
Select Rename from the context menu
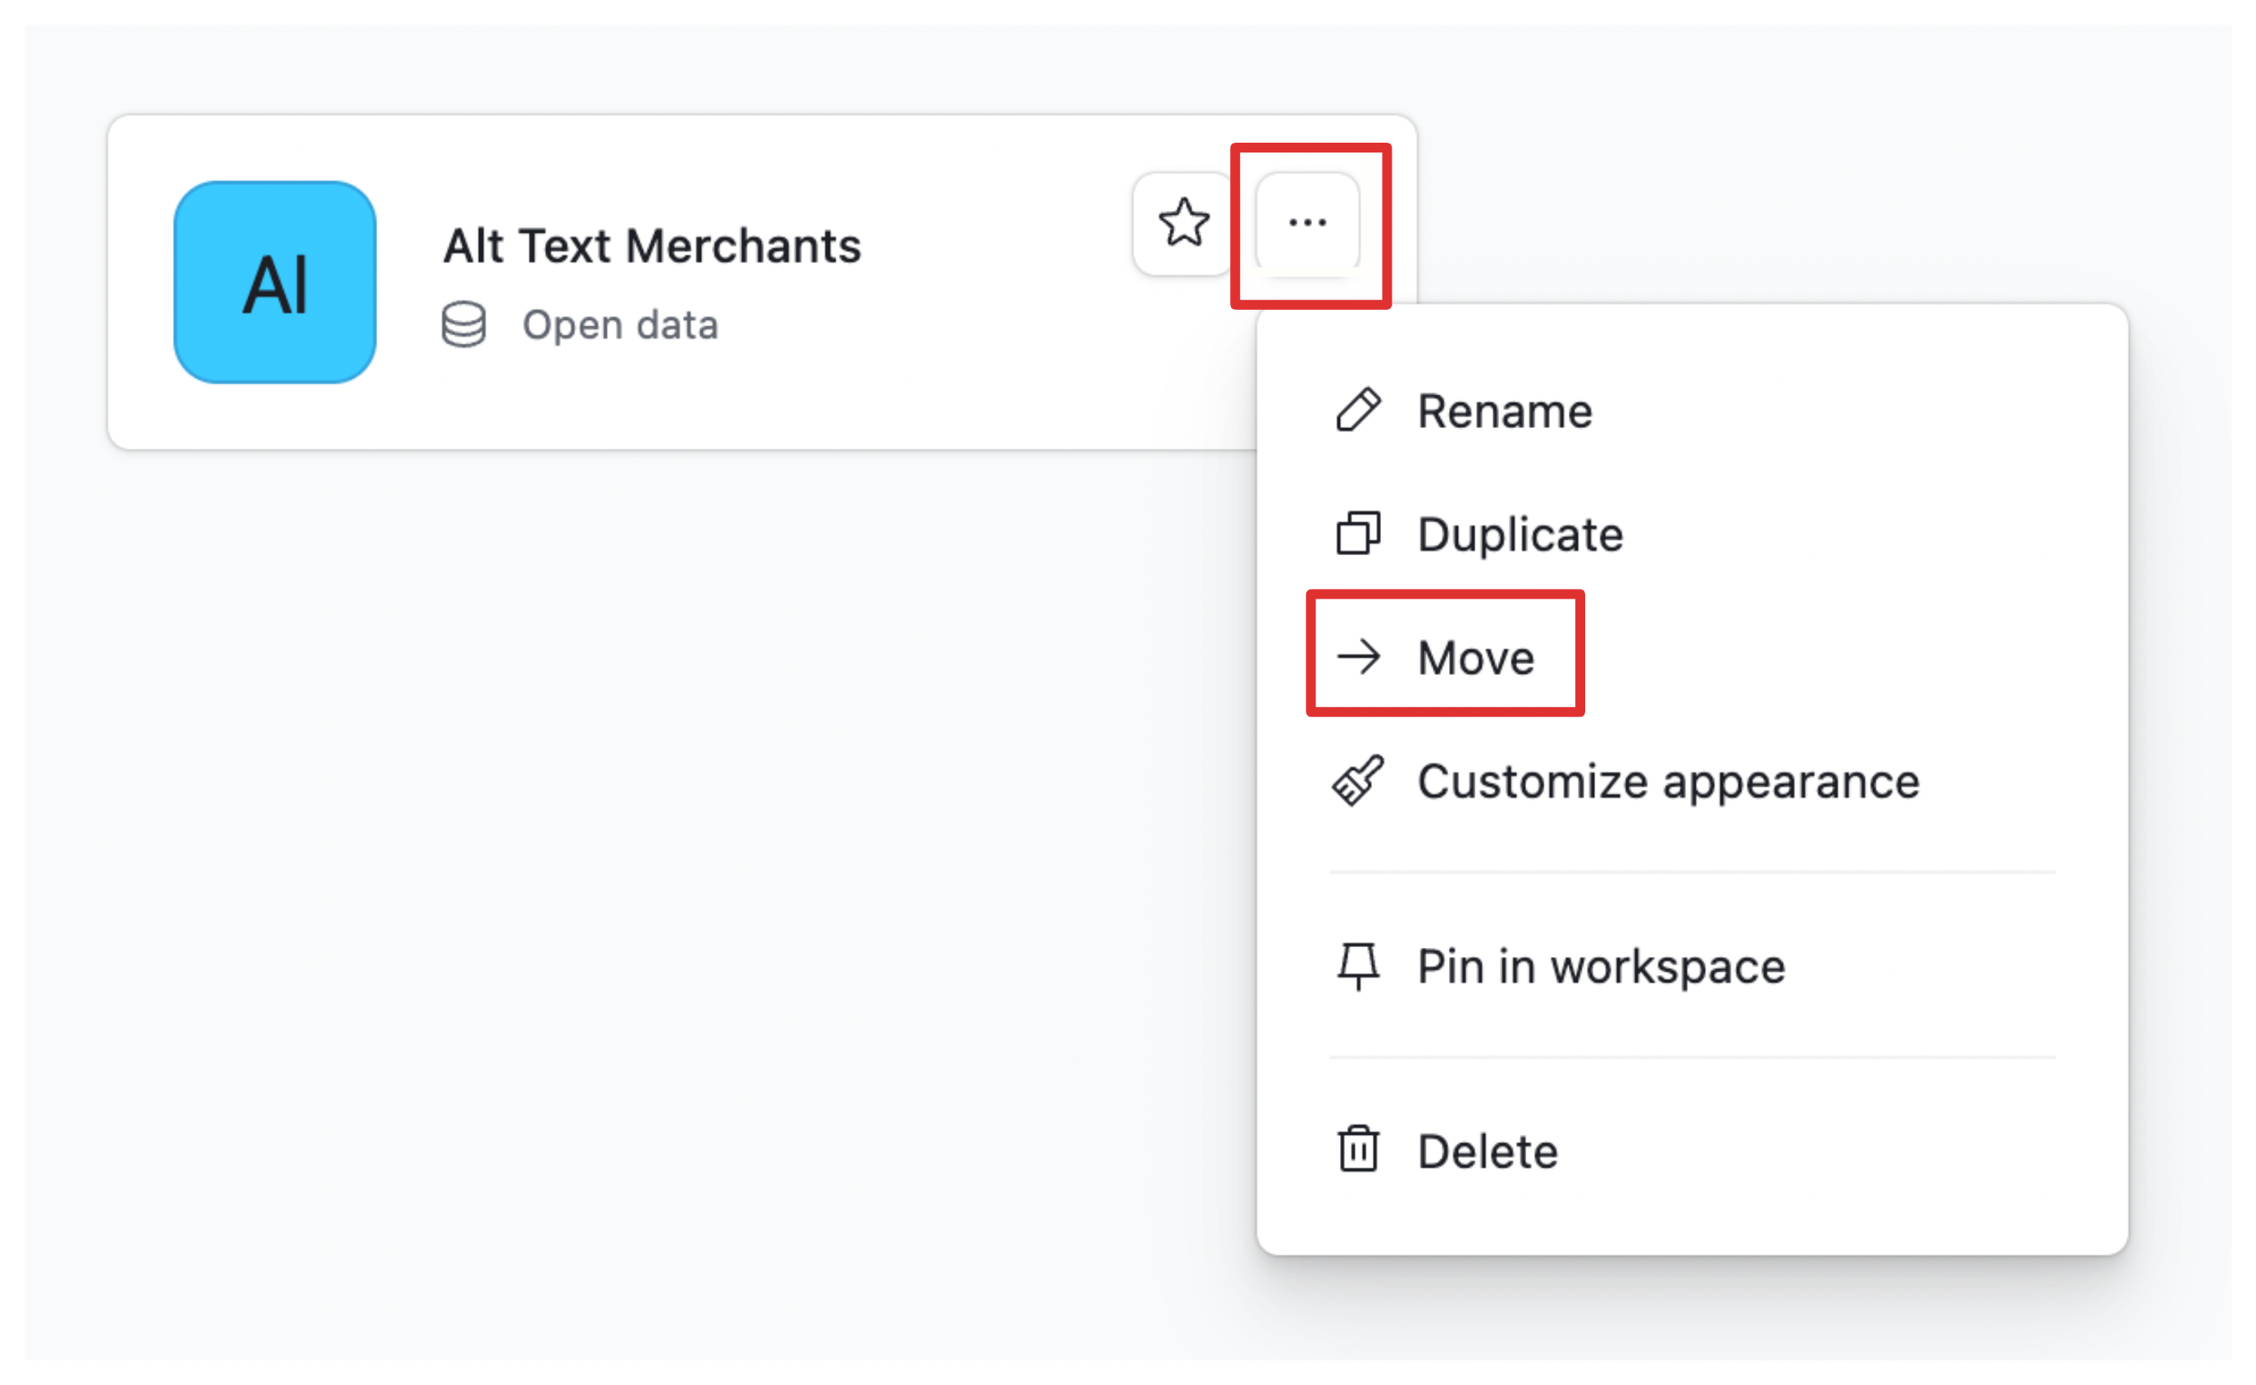click(1504, 410)
